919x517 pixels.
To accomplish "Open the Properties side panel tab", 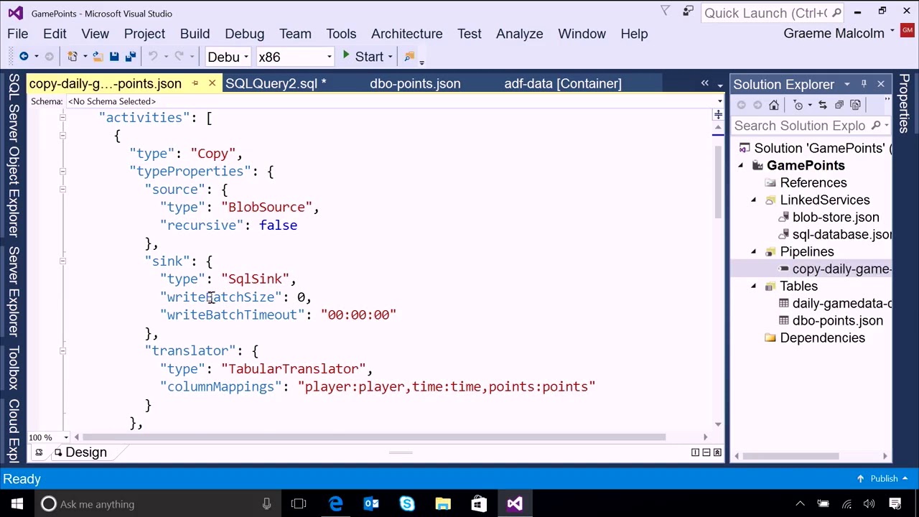I will pos(905,104).
